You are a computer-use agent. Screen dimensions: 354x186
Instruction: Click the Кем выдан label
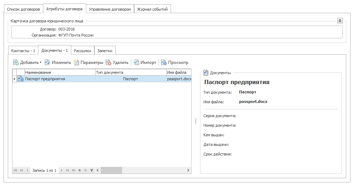coord(214,135)
